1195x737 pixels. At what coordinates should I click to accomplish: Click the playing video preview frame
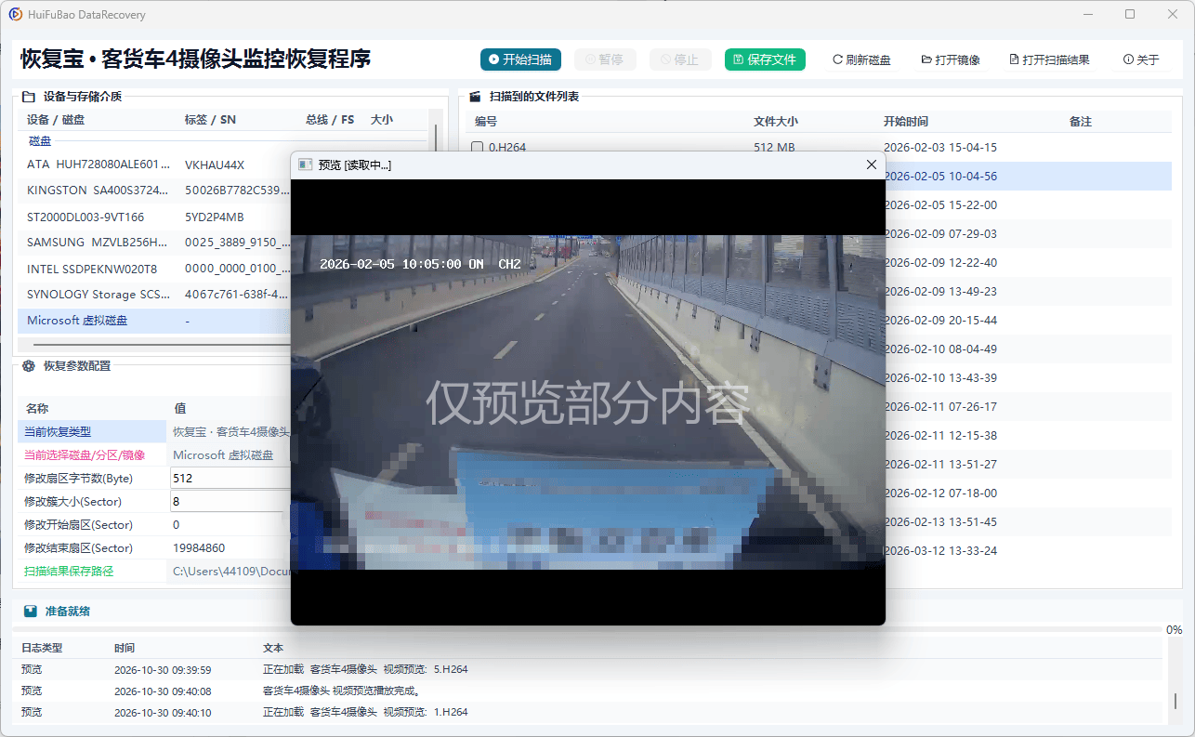[x=588, y=401]
